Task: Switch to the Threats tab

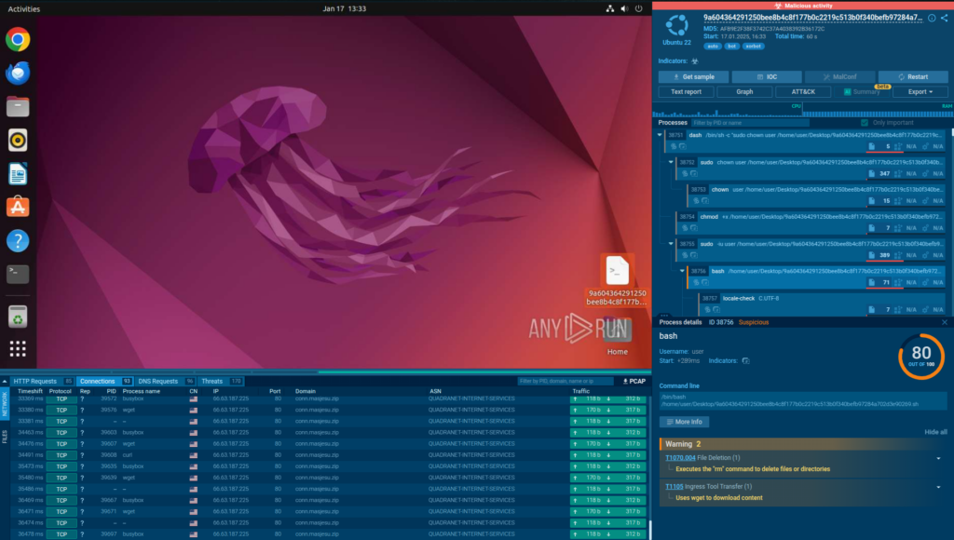Action: (212, 381)
